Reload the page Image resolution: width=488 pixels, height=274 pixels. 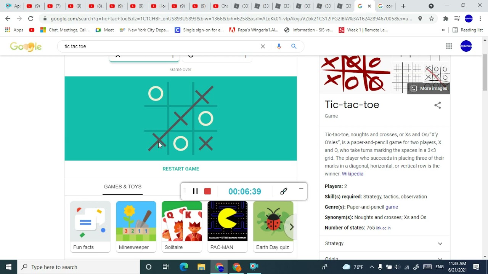(x=30, y=19)
